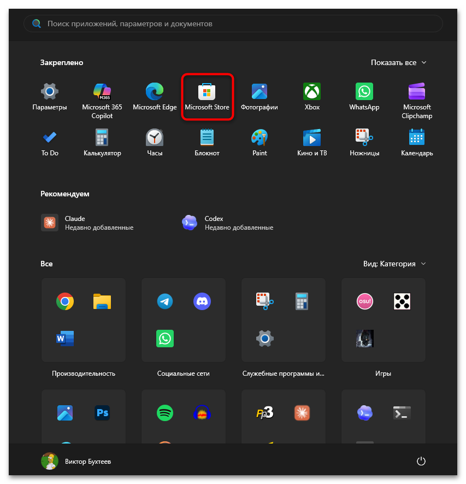The width and height of the screenshot is (466, 484).
Task: Click the power button
Action: (421, 461)
